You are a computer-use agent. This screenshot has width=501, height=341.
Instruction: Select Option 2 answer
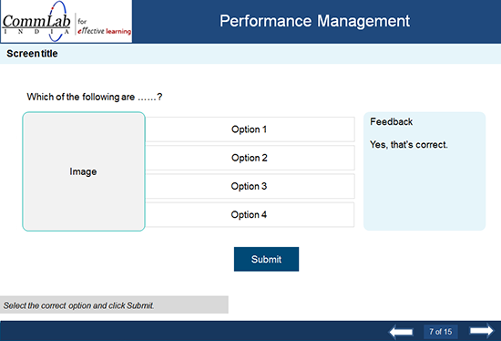pyautogui.click(x=250, y=158)
